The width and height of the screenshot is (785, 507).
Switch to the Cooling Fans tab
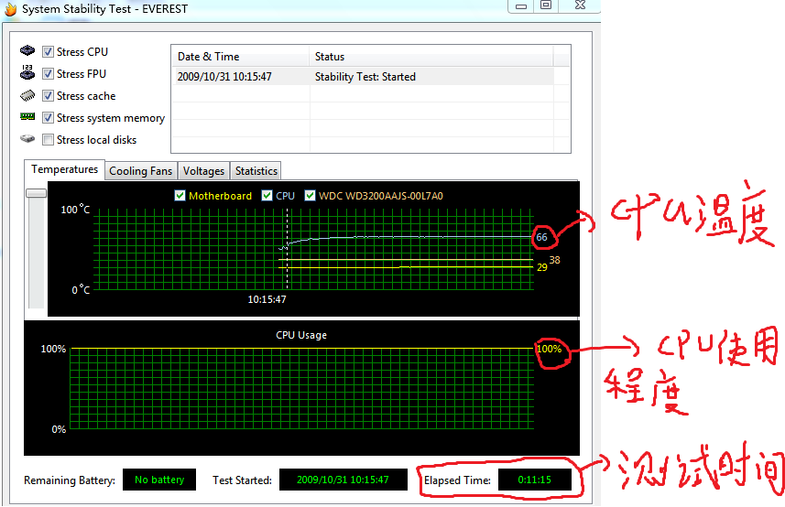click(141, 171)
